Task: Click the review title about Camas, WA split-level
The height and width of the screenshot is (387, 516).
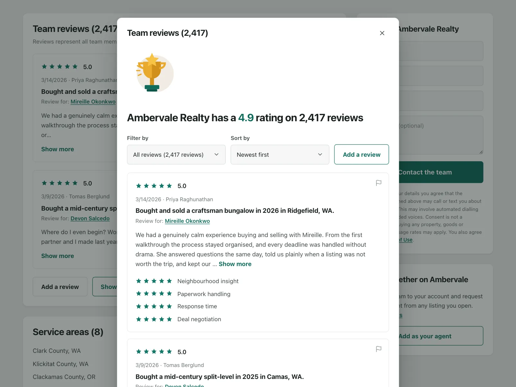Action: point(219,377)
